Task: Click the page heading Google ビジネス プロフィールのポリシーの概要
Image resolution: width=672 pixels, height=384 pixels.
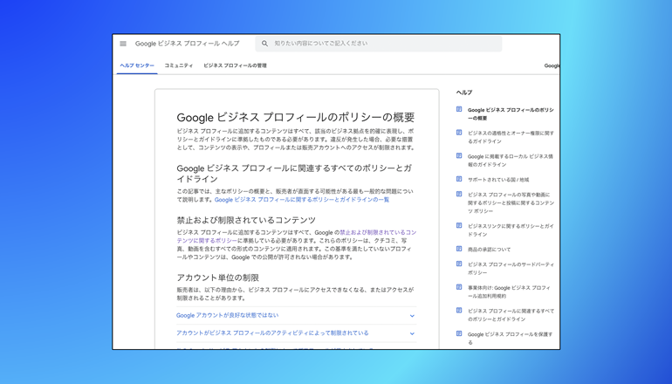Action: 296,117
